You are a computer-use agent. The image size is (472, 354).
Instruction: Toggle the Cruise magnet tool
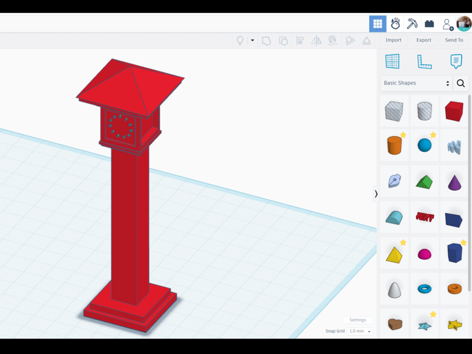click(333, 41)
